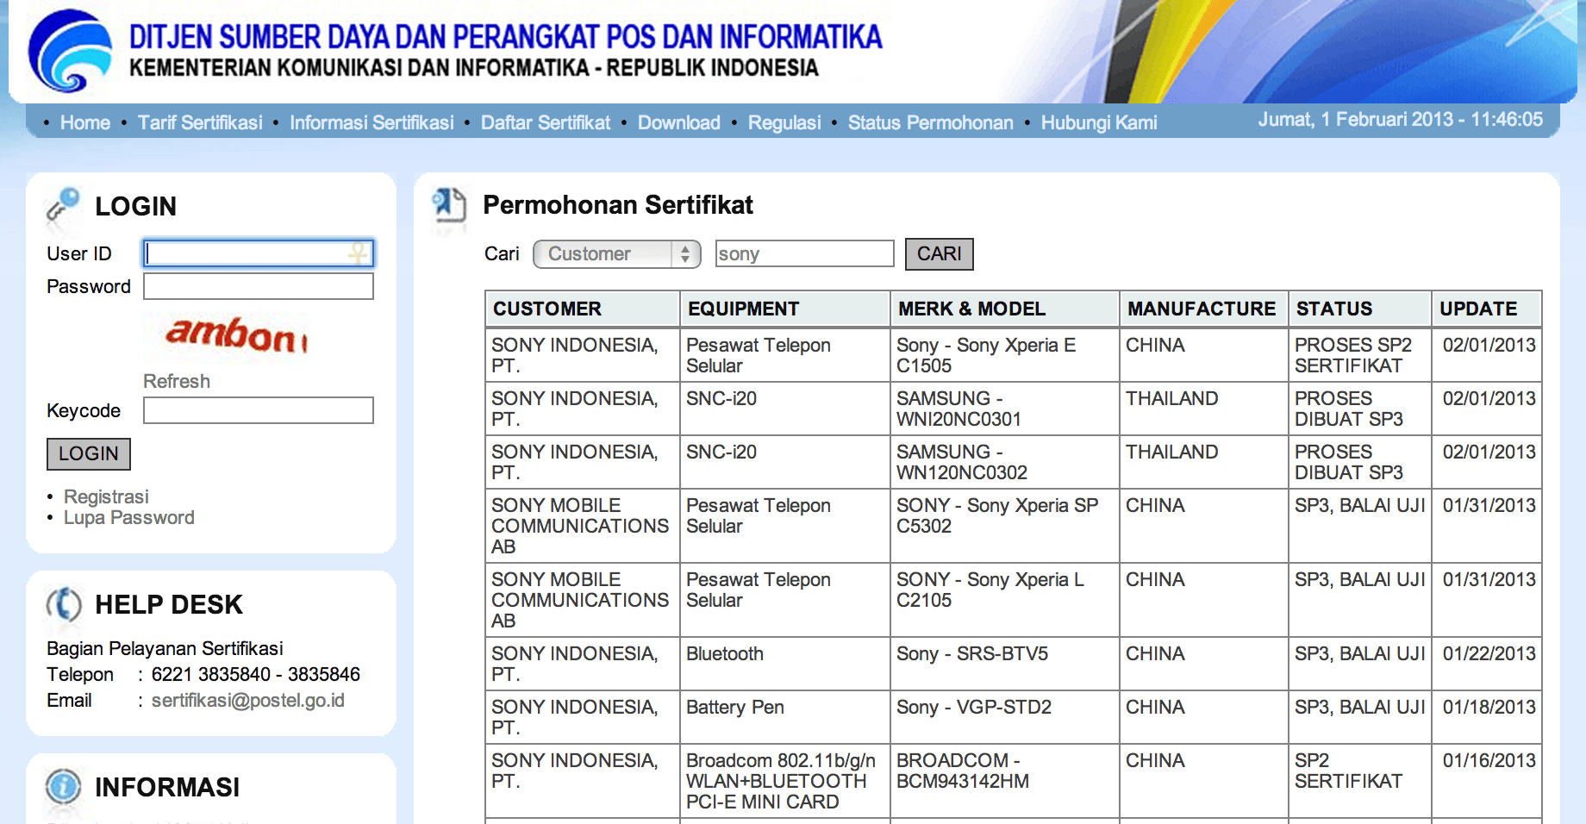Open the Status Permohonan page
This screenshot has height=824, width=1586.
(x=931, y=122)
